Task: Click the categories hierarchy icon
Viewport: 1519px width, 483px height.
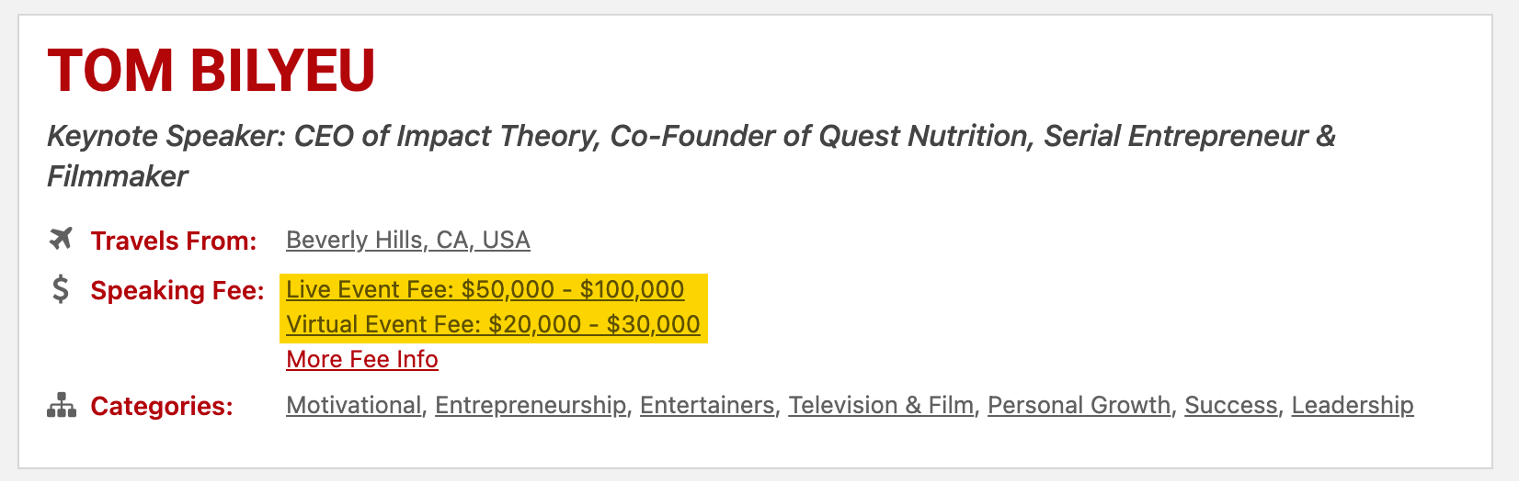Action: [61, 405]
